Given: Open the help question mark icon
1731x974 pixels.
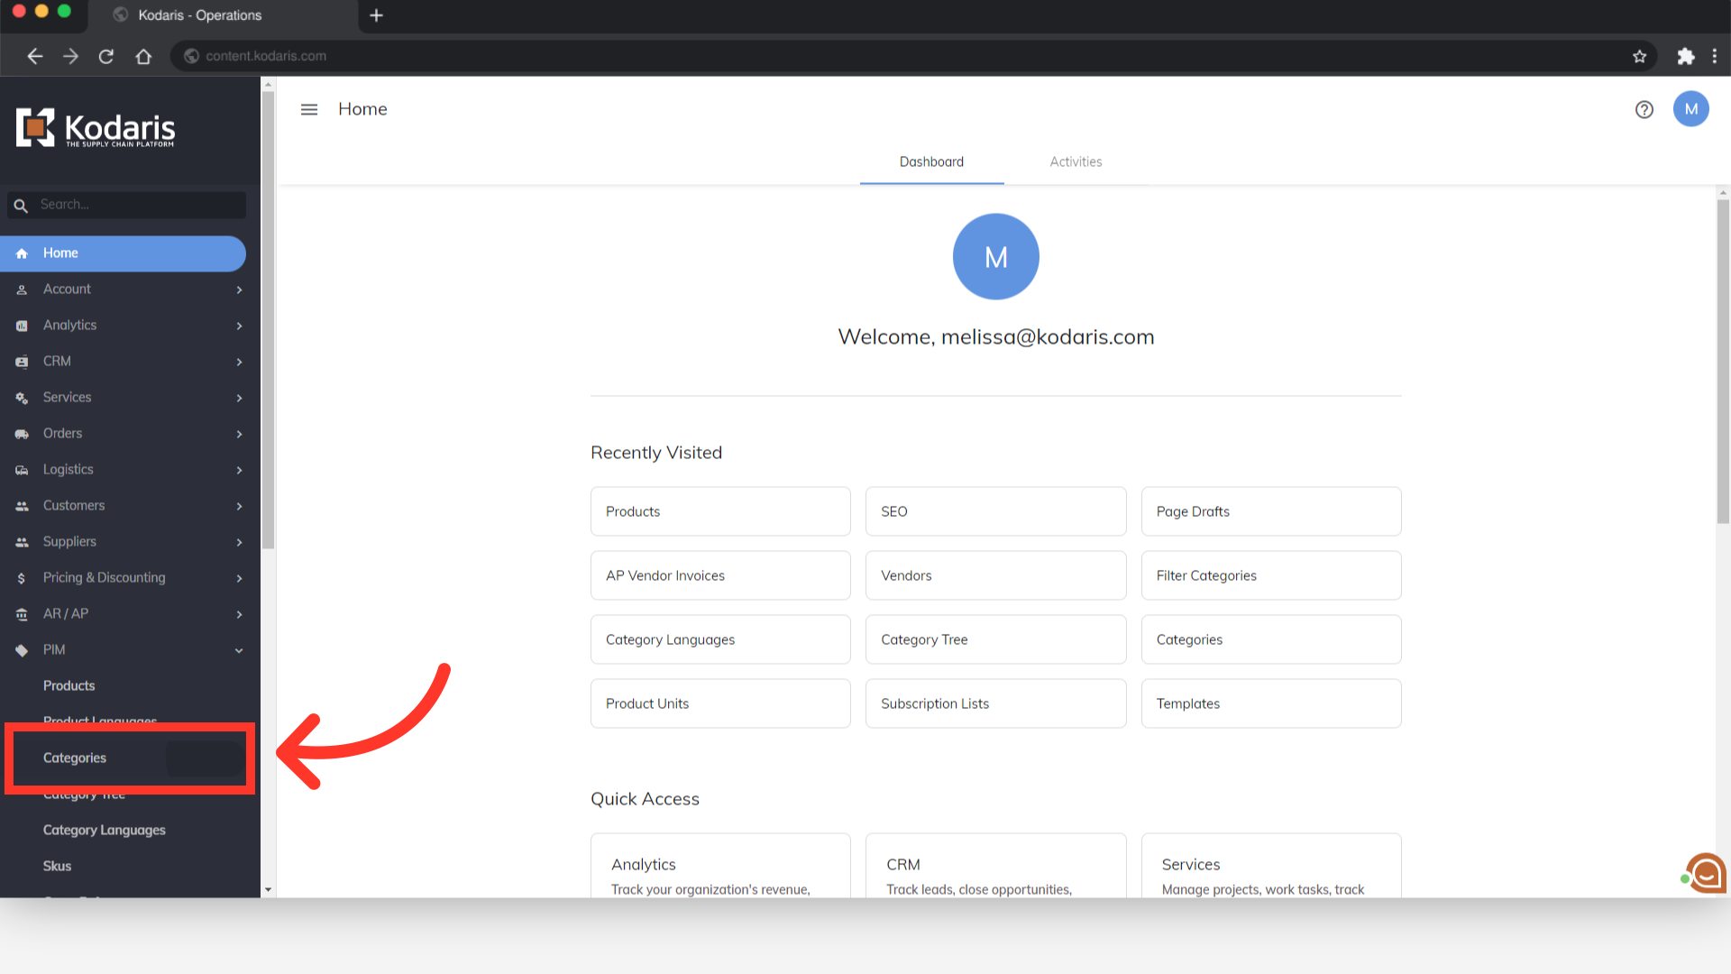Looking at the screenshot, I should pos(1644,109).
